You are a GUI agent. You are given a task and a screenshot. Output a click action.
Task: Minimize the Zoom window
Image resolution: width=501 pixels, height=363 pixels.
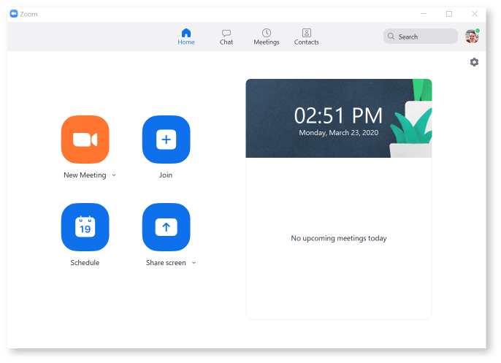(424, 14)
